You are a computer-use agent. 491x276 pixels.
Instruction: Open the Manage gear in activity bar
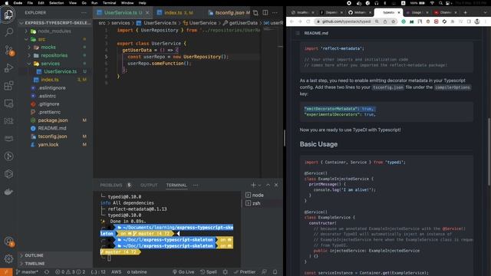(x=8, y=259)
